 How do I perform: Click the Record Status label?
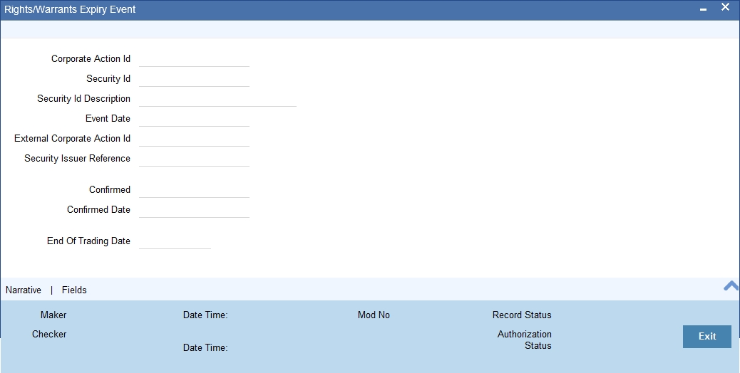point(522,315)
